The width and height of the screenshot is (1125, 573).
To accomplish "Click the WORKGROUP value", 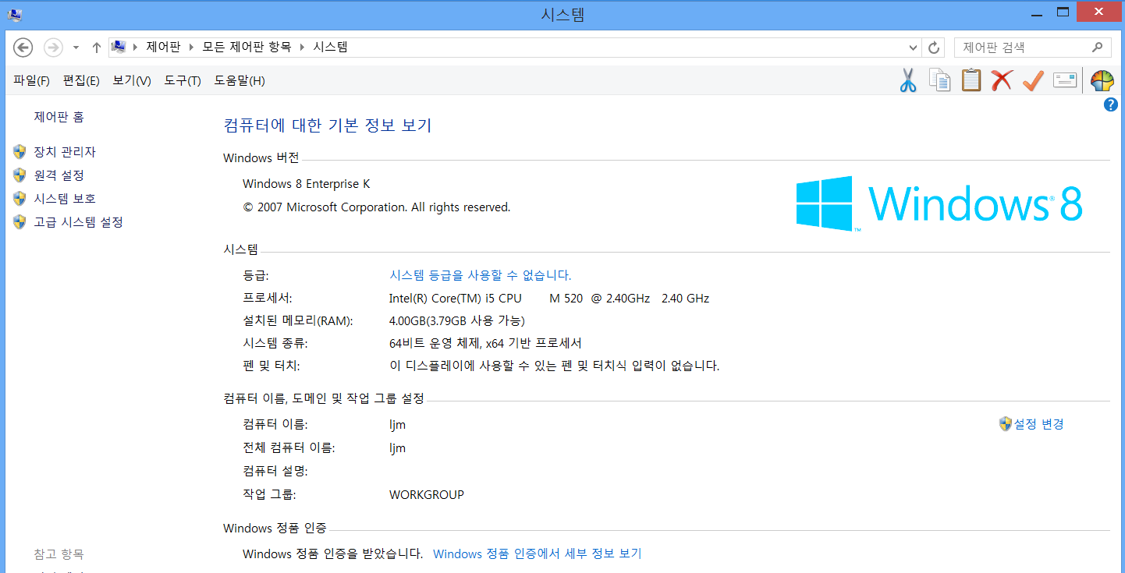I will [x=427, y=494].
